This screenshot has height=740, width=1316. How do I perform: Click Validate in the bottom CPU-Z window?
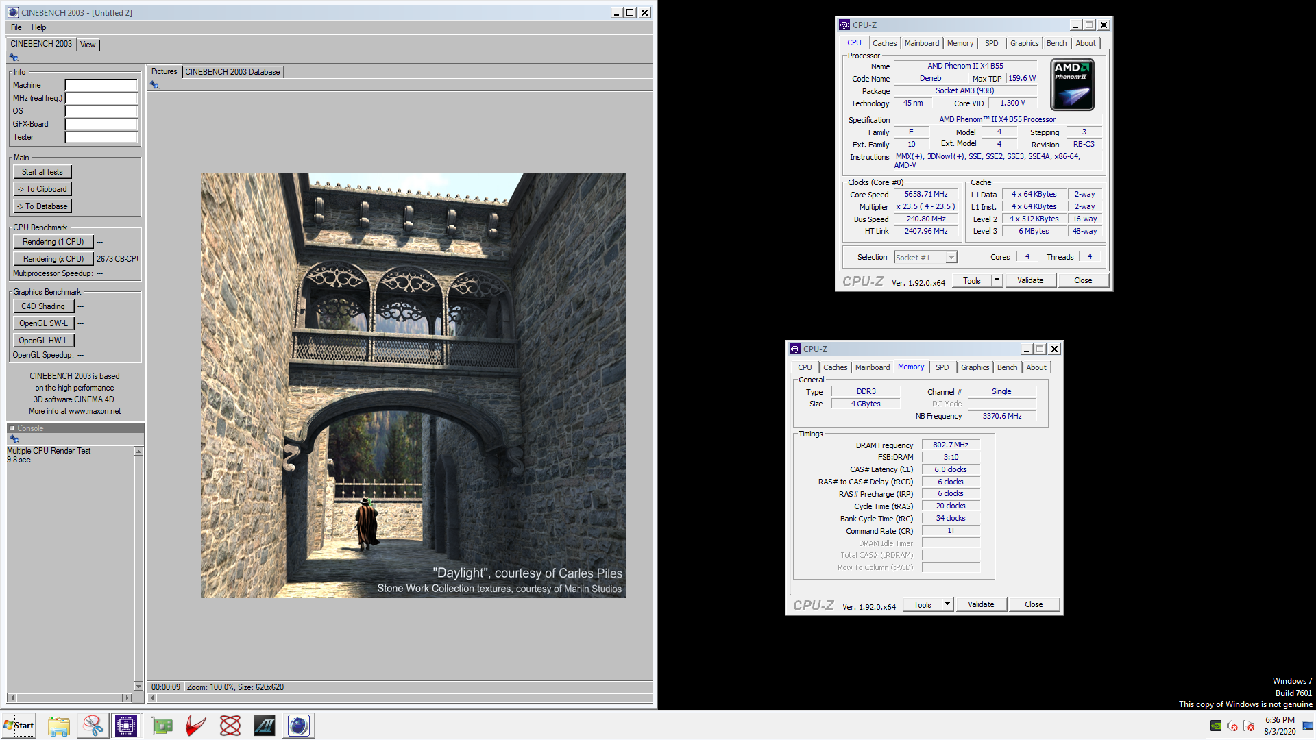(x=981, y=604)
